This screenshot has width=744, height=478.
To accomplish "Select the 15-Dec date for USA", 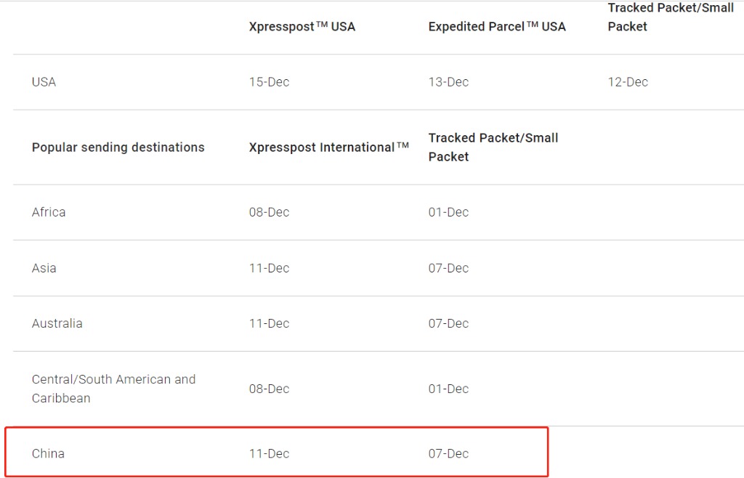I will [x=269, y=82].
